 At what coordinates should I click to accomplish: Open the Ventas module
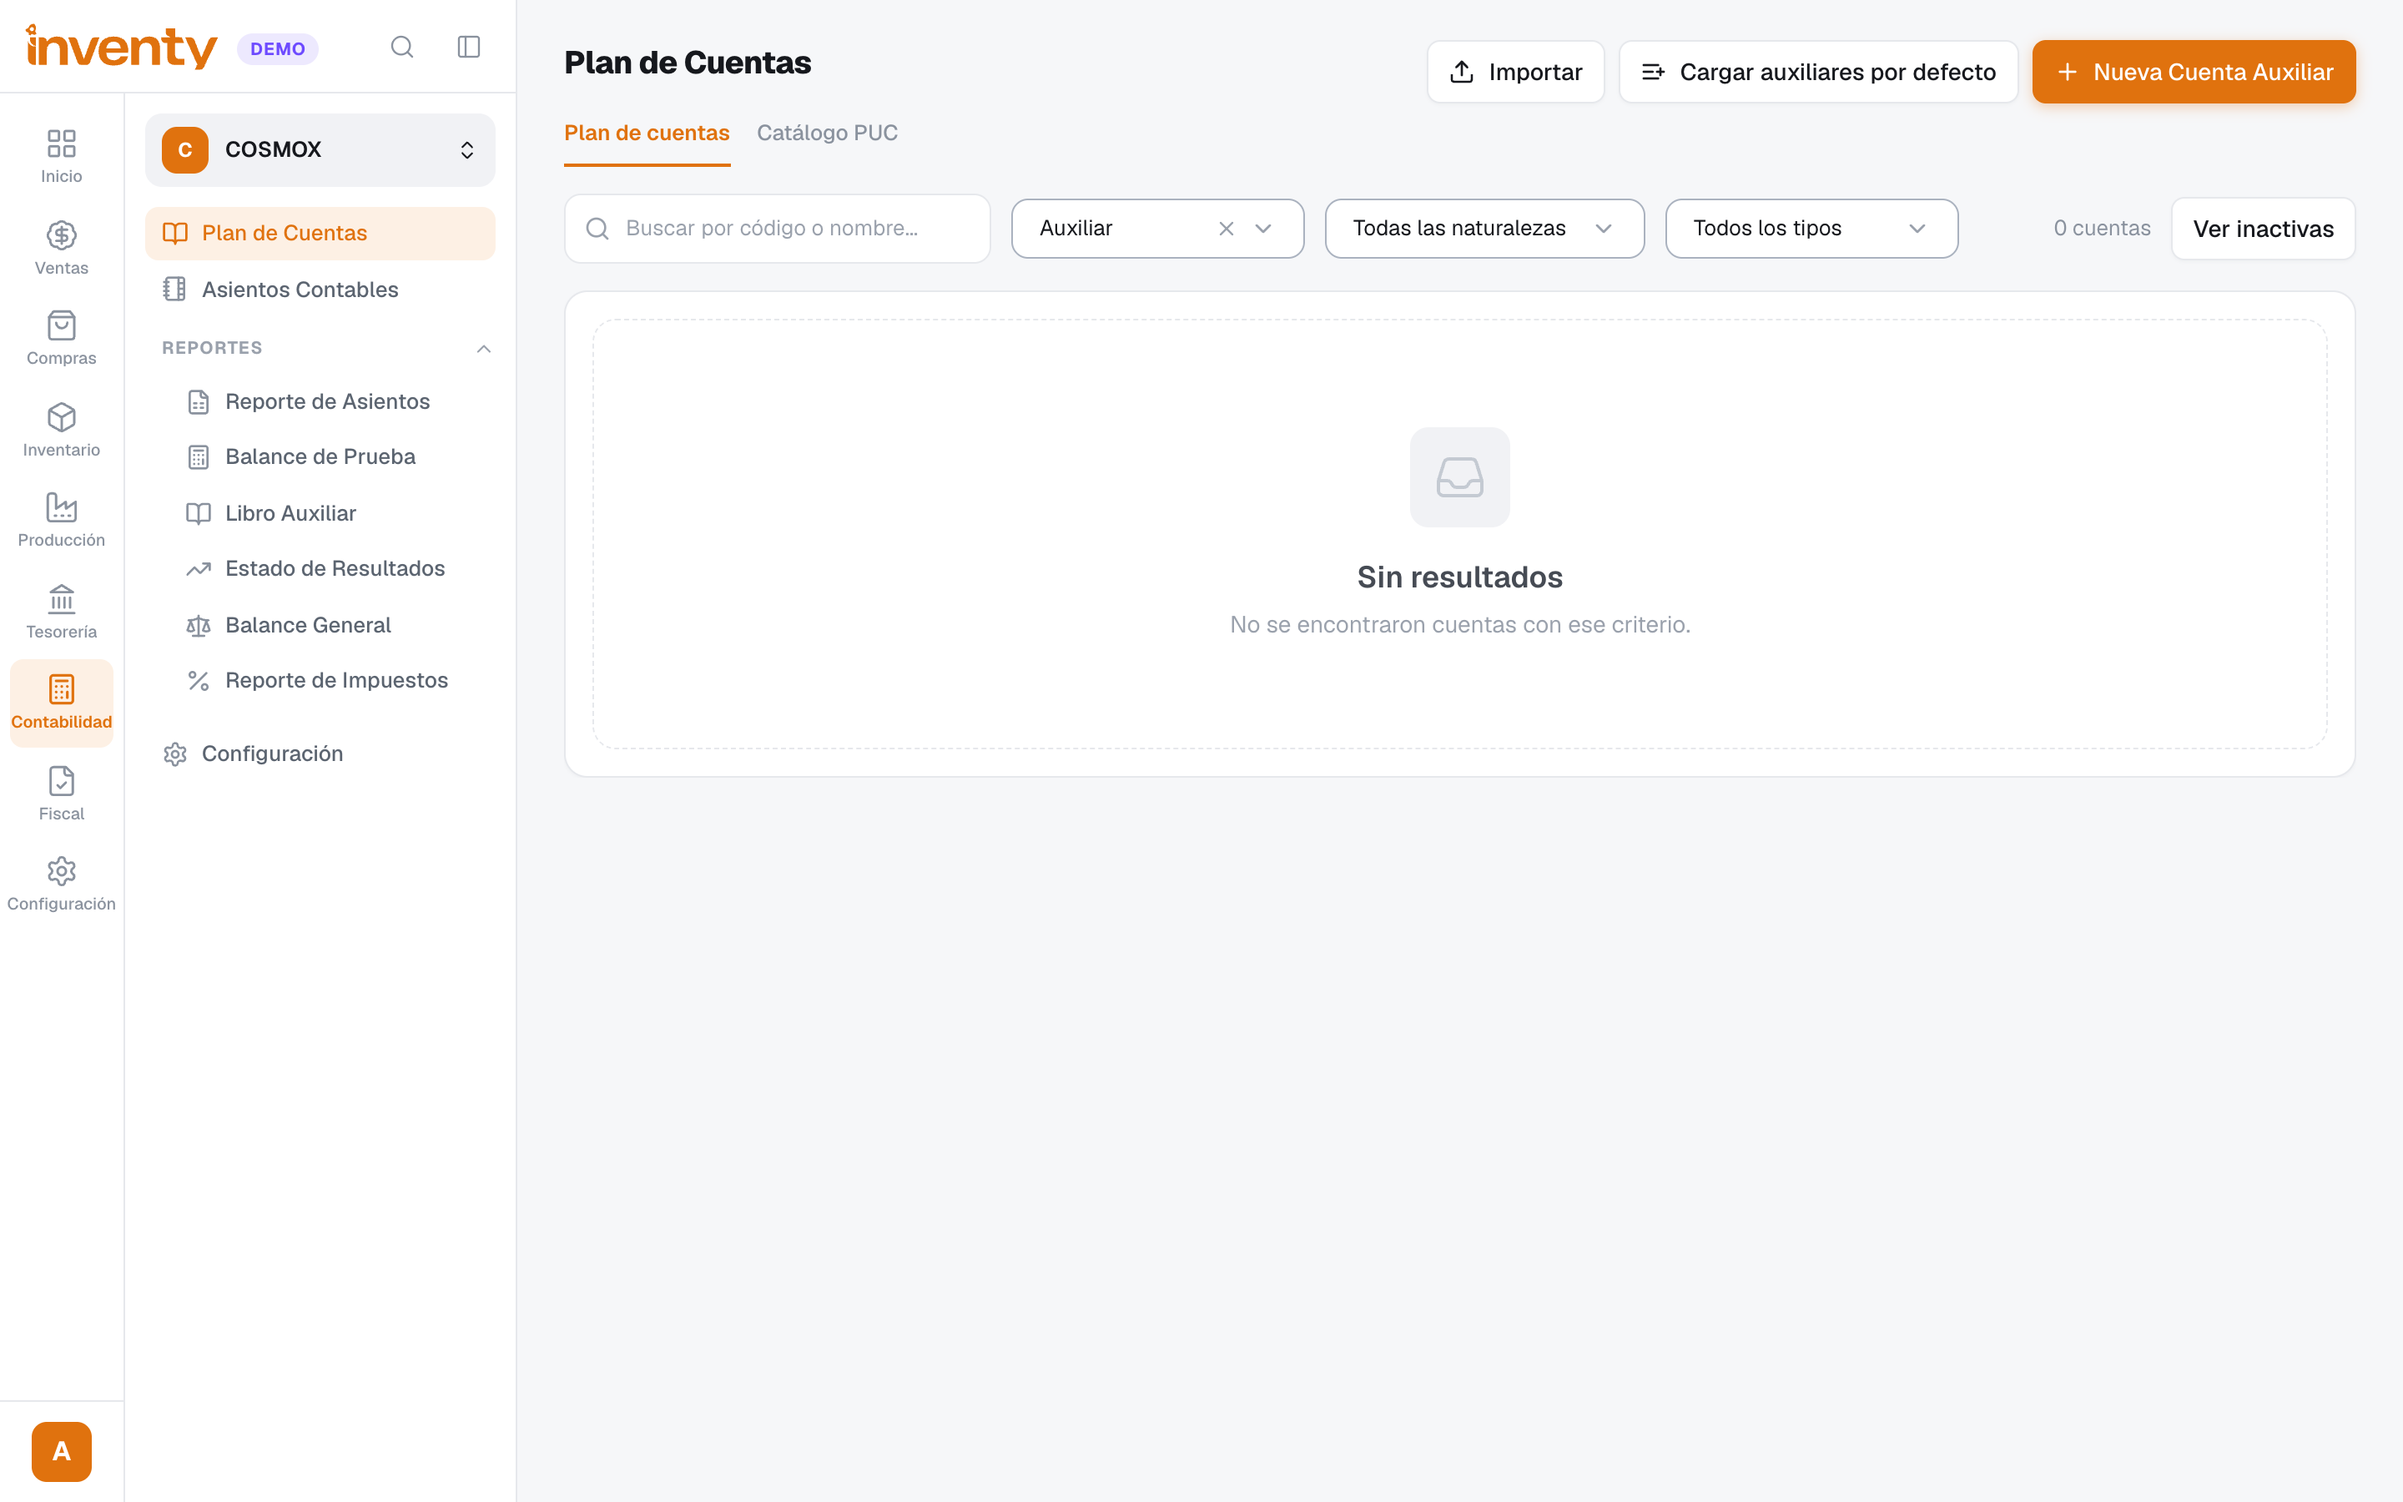62,247
